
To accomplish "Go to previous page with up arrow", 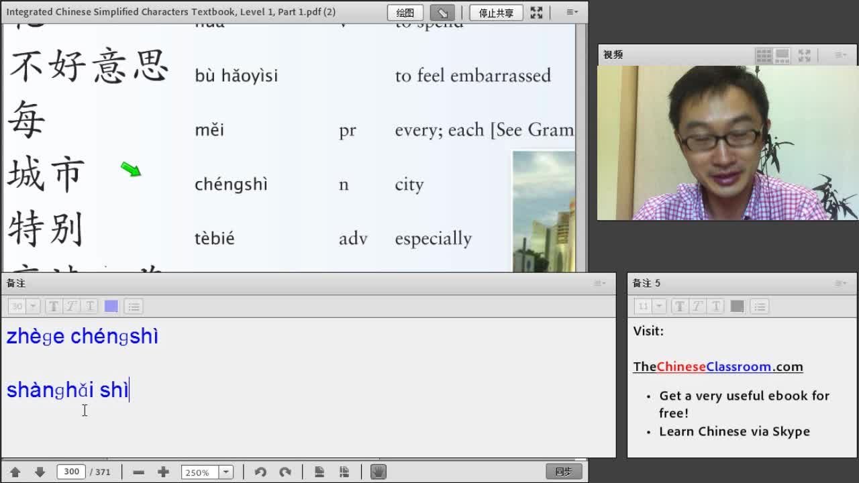I will pyautogui.click(x=15, y=472).
